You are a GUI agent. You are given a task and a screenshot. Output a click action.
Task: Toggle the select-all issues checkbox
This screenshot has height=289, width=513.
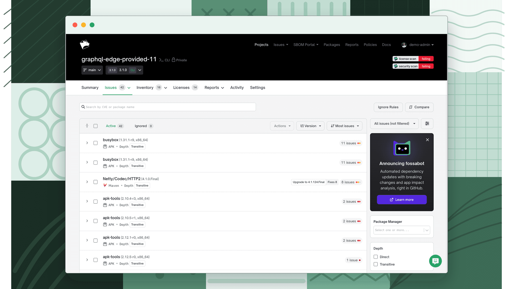coord(95,126)
